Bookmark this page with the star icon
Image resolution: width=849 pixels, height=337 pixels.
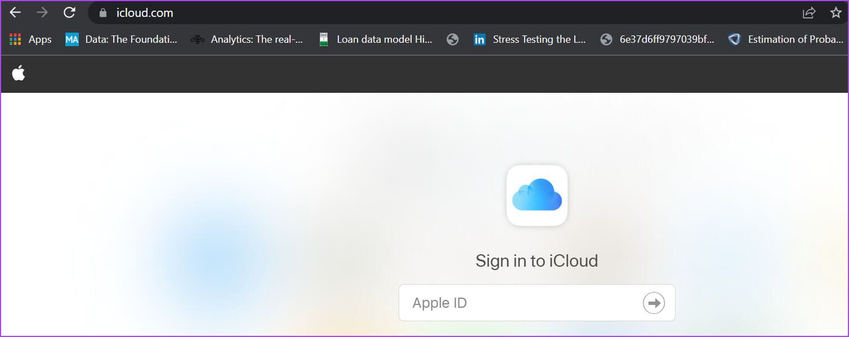[x=836, y=12]
